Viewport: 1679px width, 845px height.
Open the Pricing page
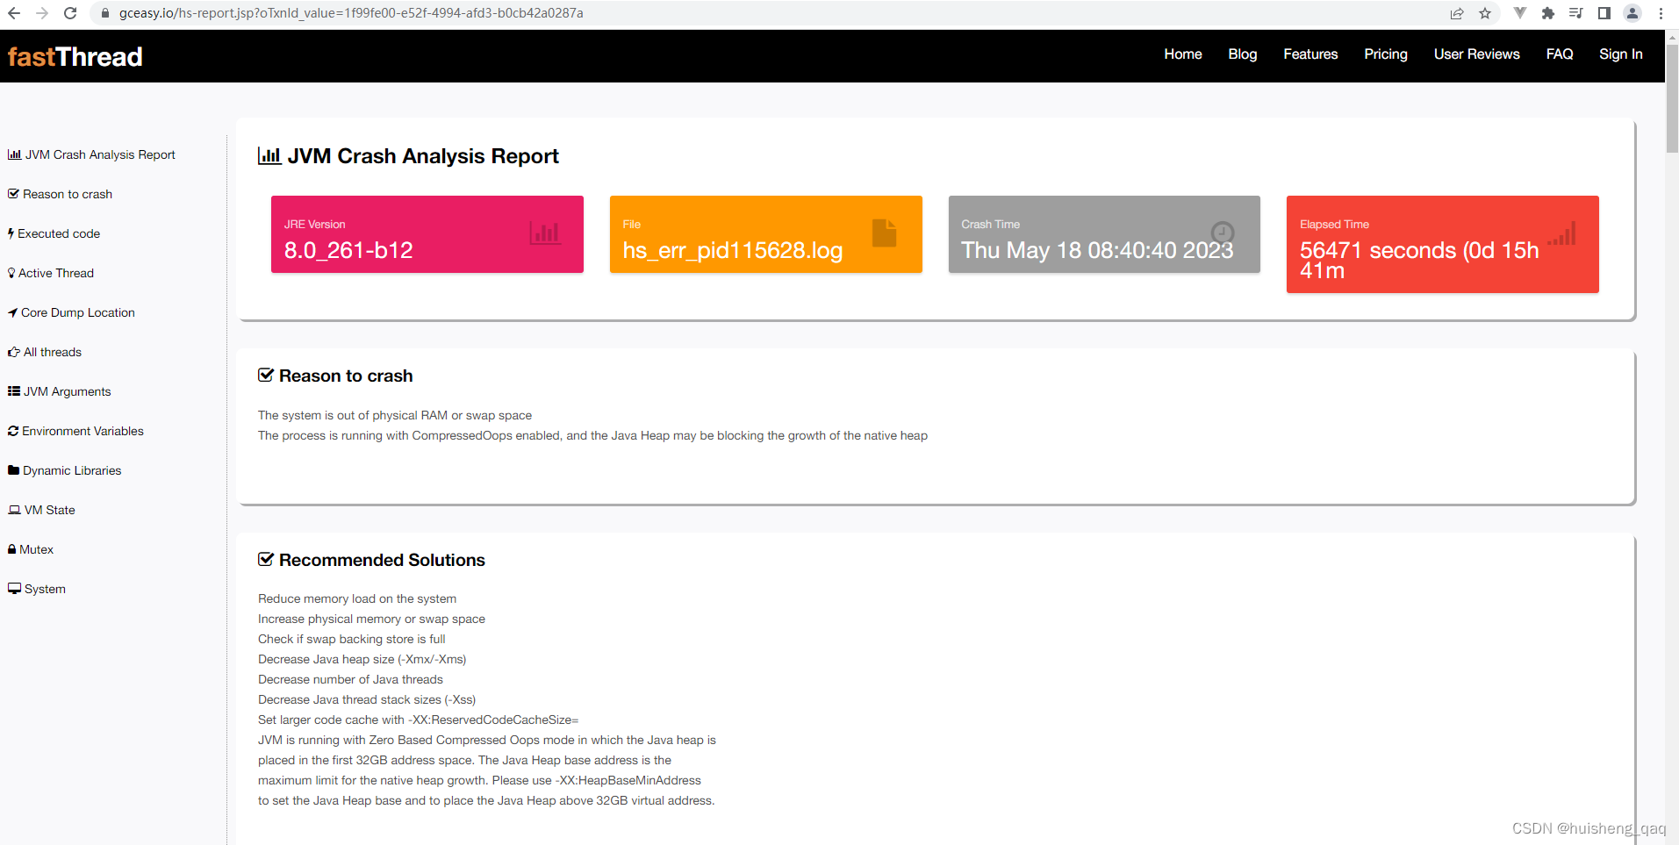[x=1386, y=54]
